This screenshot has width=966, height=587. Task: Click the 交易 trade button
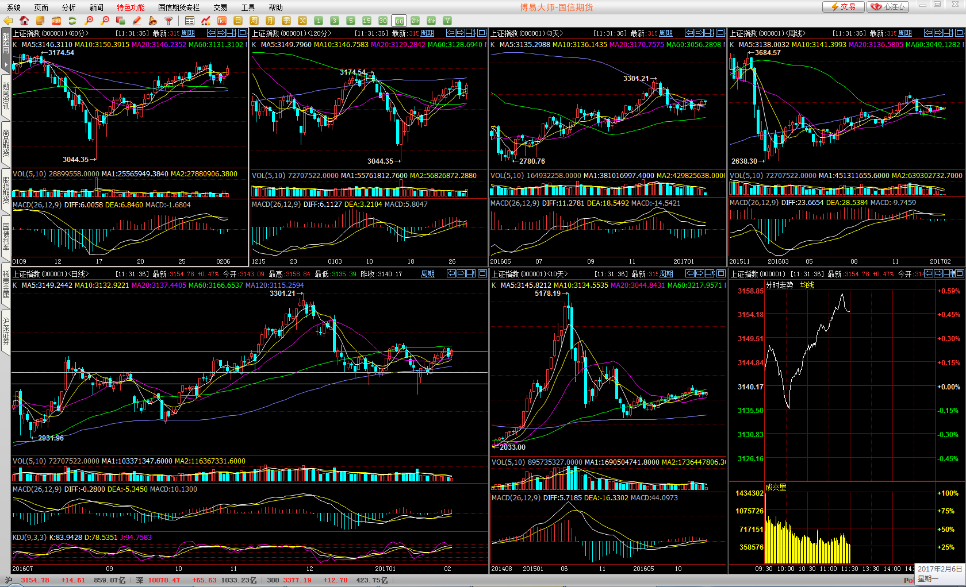click(843, 7)
